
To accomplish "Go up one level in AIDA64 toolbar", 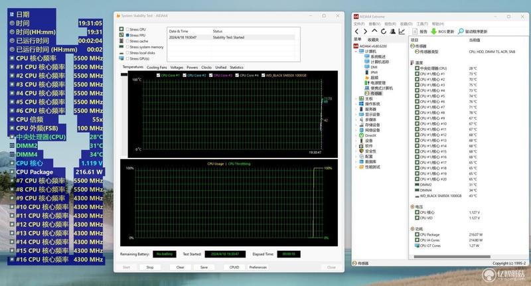I will click(374, 31).
